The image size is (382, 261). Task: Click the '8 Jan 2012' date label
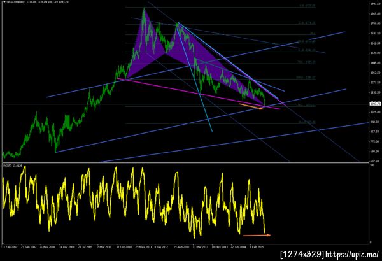161,247
